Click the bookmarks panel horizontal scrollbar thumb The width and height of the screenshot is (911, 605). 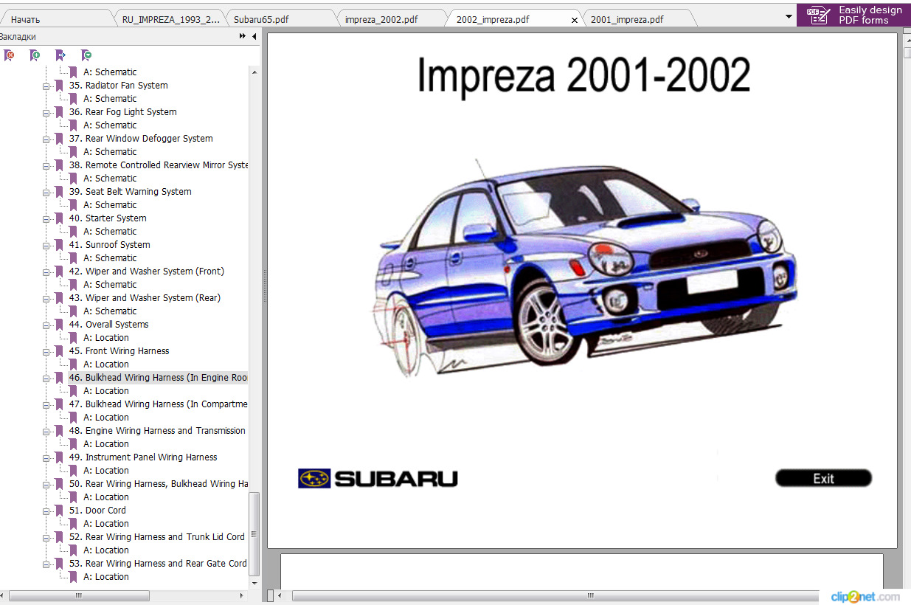click(x=79, y=595)
